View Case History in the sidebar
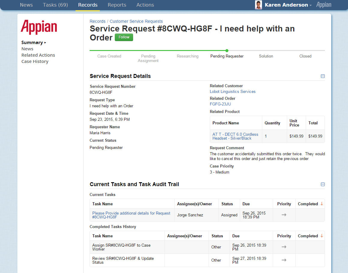The height and width of the screenshot is (273, 348). [x=35, y=61]
